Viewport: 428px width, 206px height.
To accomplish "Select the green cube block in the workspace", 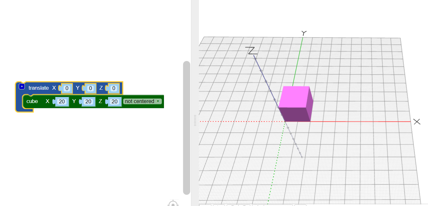I will click(33, 101).
